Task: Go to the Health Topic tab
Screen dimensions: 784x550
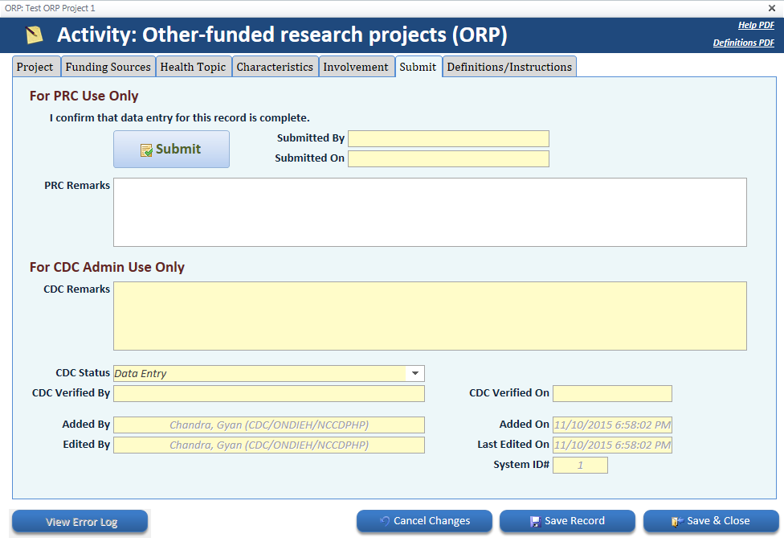Action: pyautogui.click(x=193, y=67)
